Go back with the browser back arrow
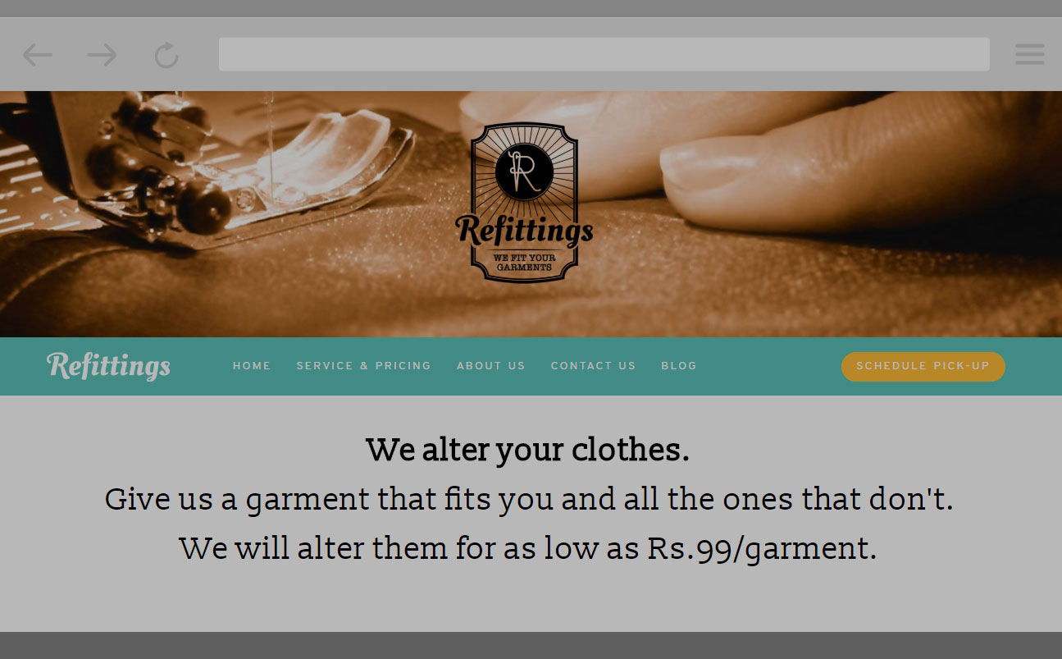The width and height of the screenshot is (1062, 659). coord(37,55)
